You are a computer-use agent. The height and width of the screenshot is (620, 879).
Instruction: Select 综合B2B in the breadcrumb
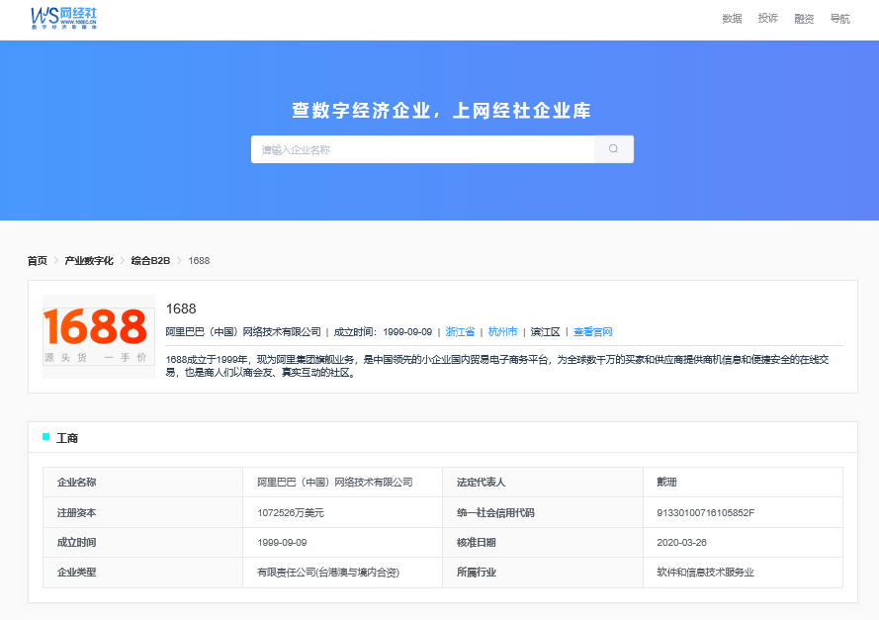(x=150, y=260)
